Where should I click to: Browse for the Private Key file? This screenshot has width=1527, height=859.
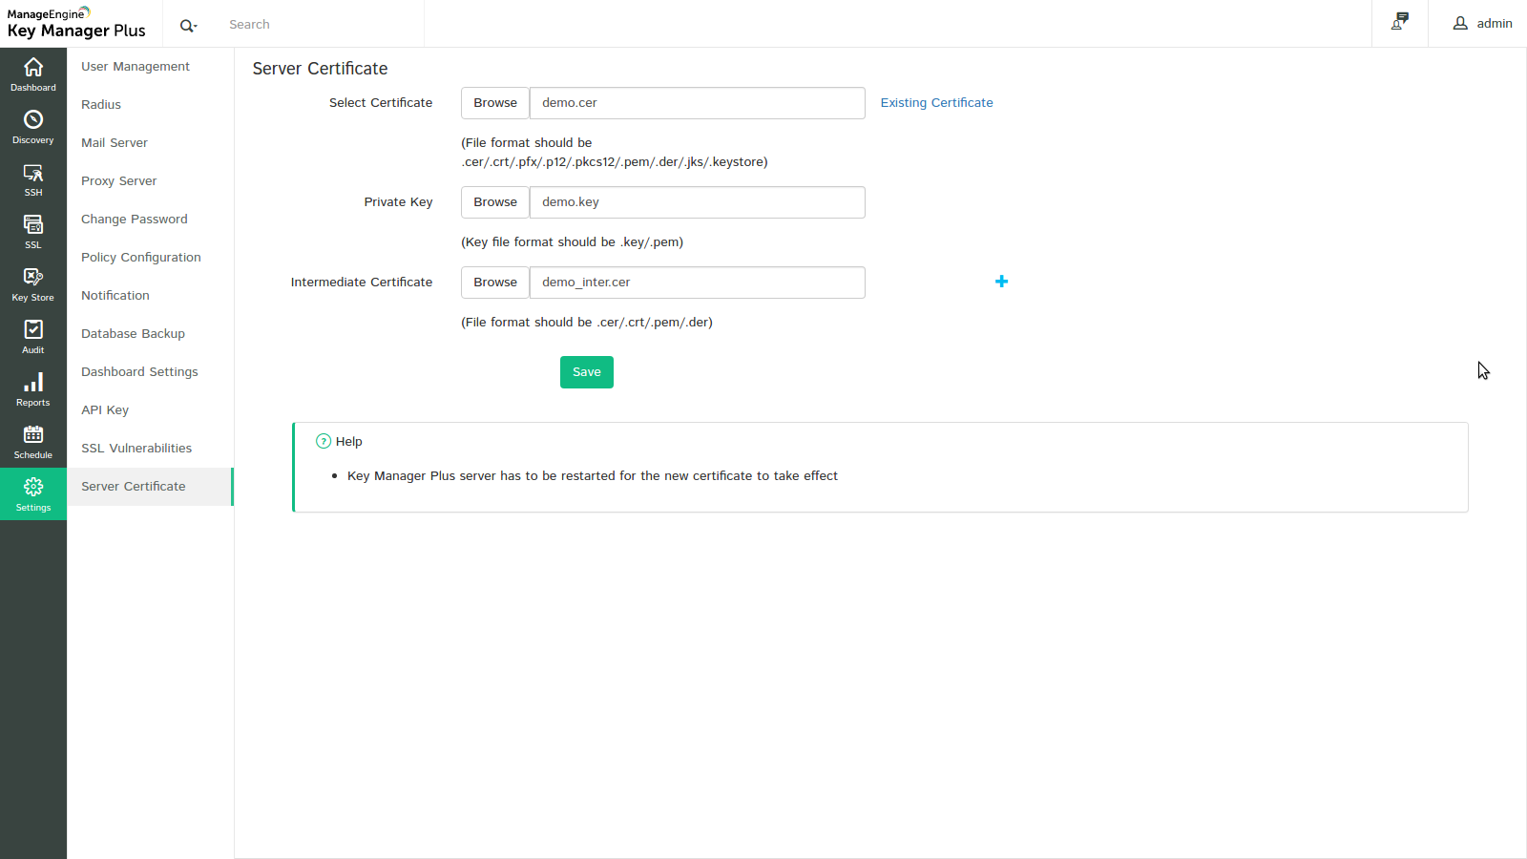(495, 202)
